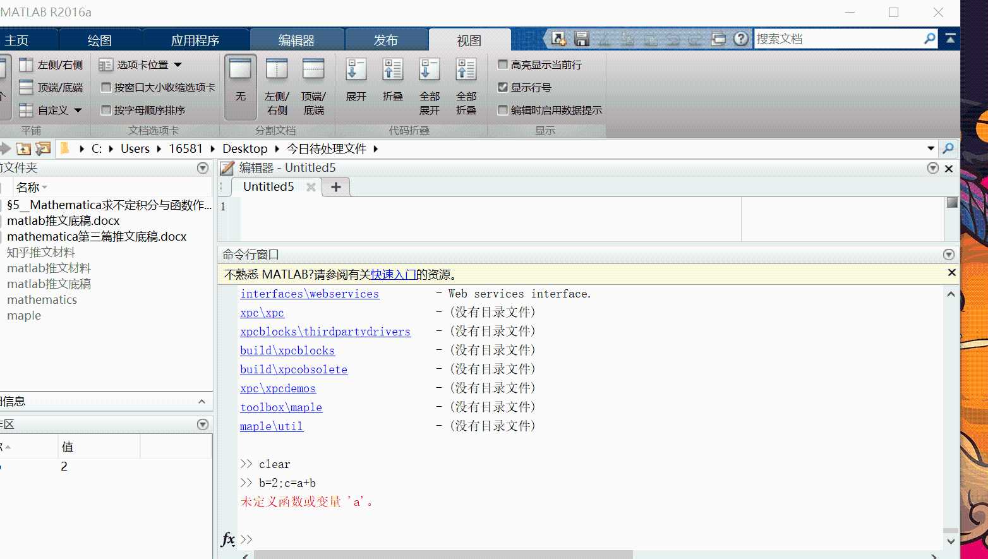Enable 编辑时启用数据提示 checkbox
988x559 pixels.
tap(503, 110)
